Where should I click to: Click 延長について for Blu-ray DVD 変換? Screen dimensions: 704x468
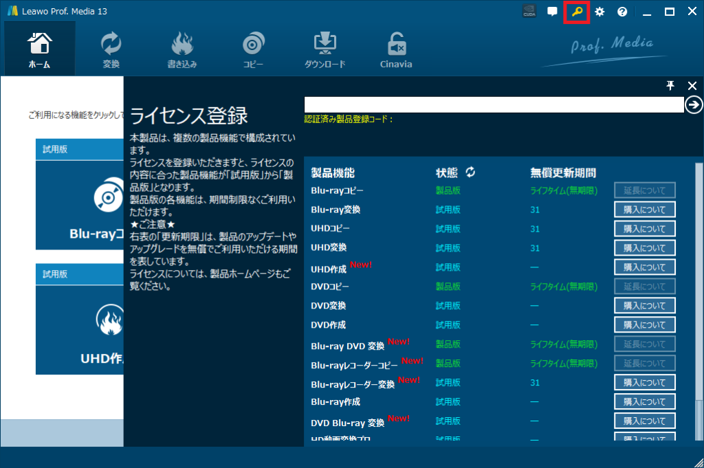pos(645,344)
